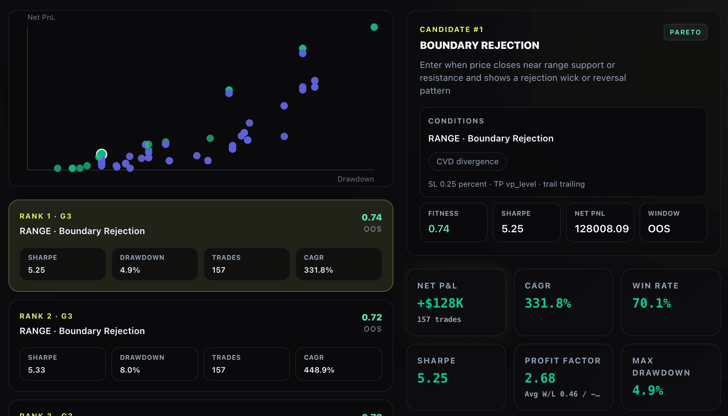The image size is (728, 416).
Task: Click the Profit Factor 2.68 card
Action: [x=563, y=377]
